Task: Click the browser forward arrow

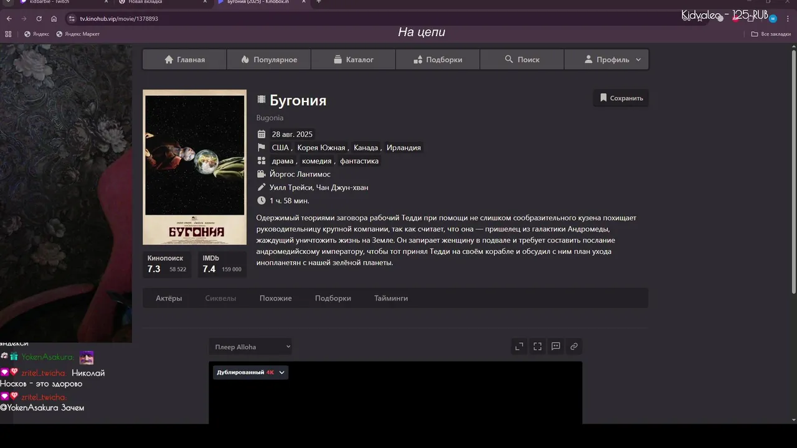Action: tap(24, 19)
